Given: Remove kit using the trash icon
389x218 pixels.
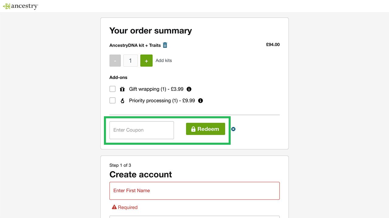Looking at the screenshot, I should pos(165,45).
